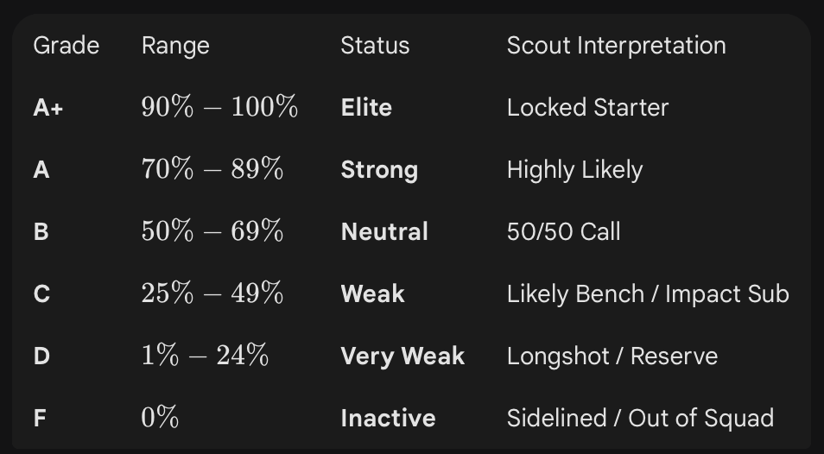Click the Highly Likely interpretation

[x=575, y=170]
